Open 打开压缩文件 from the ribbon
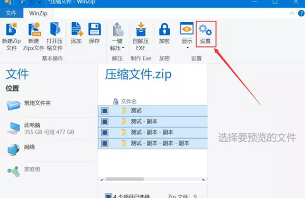Image resolution: width=305 pixels, height=198 pixels. point(55,37)
